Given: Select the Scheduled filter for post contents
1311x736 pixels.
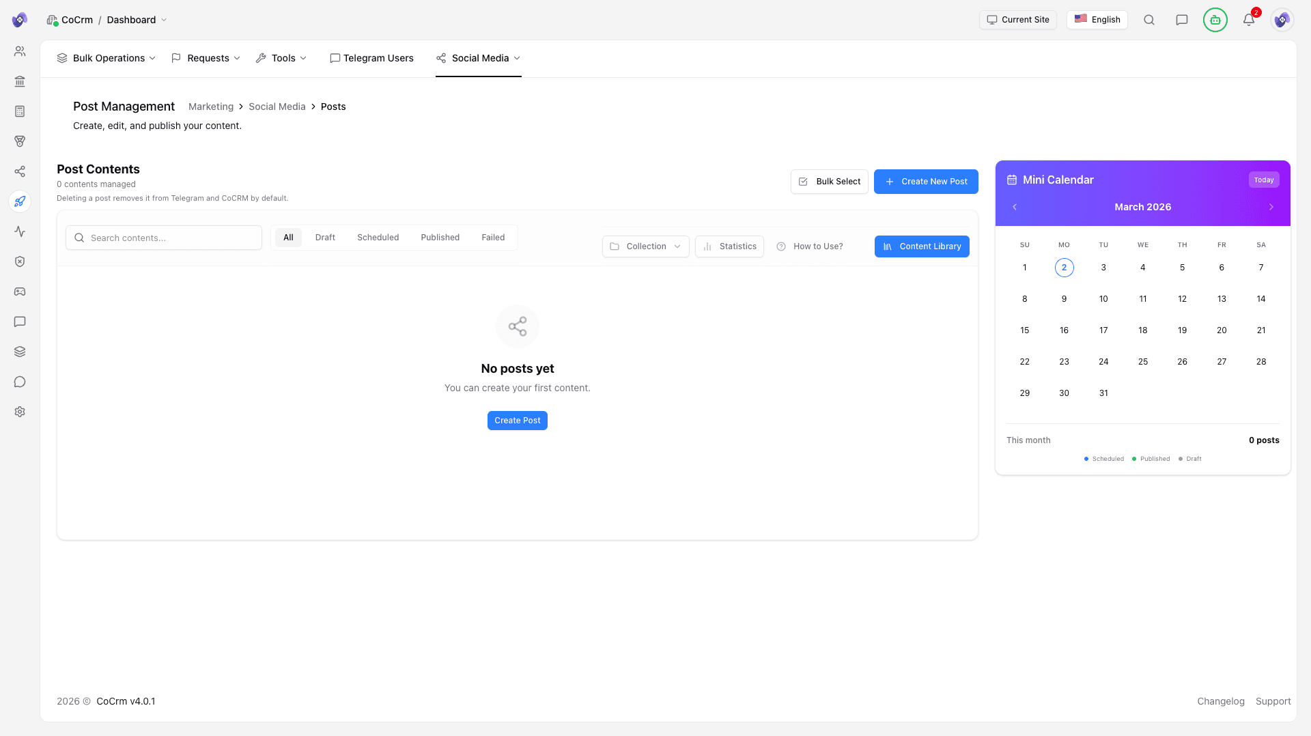Looking at the screenshot, I should (x=378, y=237).
